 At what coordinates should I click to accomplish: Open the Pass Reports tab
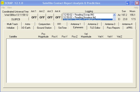pos(113,28)
